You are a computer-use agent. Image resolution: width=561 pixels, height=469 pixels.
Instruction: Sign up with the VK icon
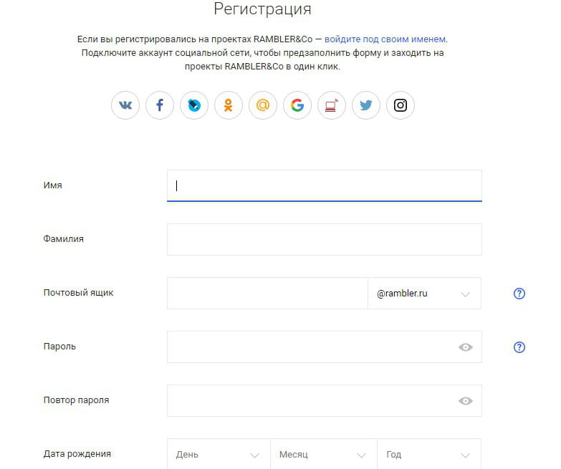[125, 106]
